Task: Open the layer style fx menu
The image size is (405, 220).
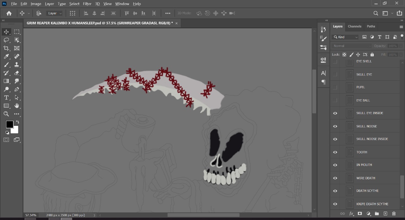Action: (351, 214)
